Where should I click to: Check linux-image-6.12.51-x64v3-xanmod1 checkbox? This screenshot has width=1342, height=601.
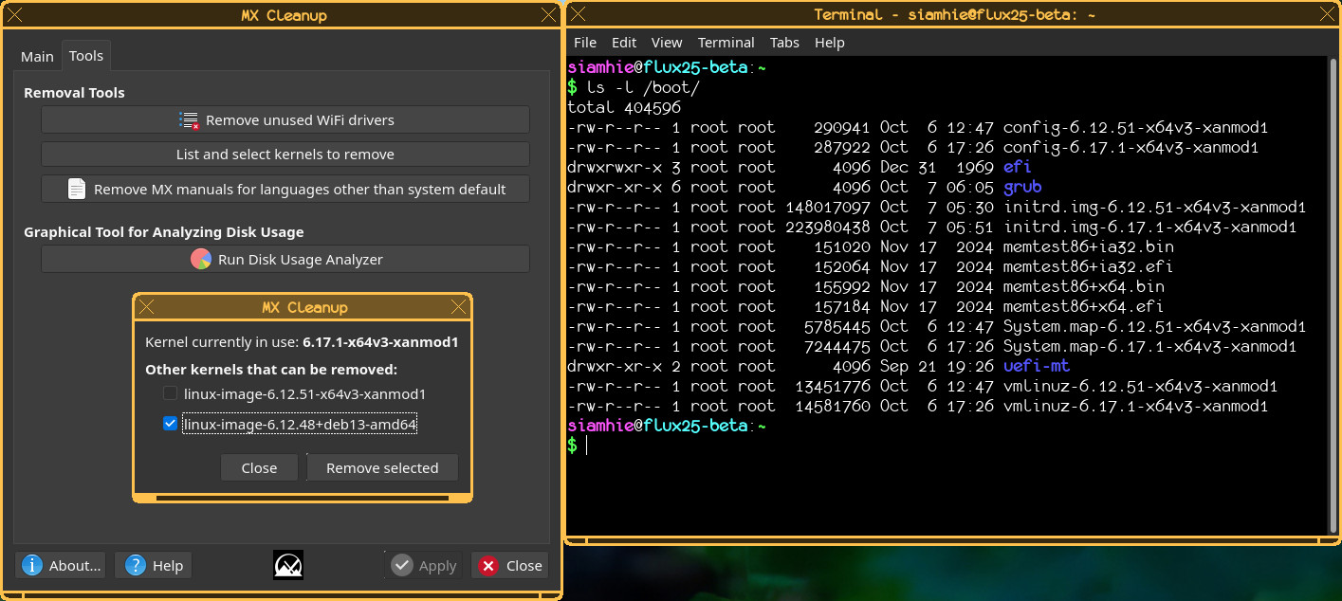pyautogui.click(x=170, y=393)
